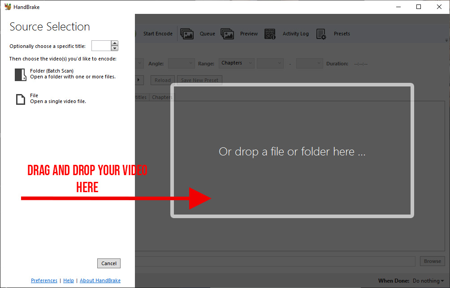Open the preset arrow button beside Reload
This screenshot has width=450, height=288.
[139, 80]
